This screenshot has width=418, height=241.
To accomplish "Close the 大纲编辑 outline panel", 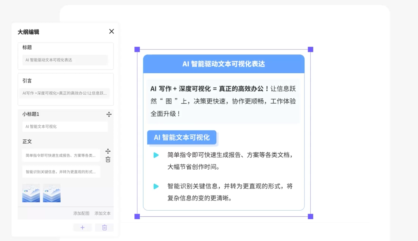I will tap(111, 32).
